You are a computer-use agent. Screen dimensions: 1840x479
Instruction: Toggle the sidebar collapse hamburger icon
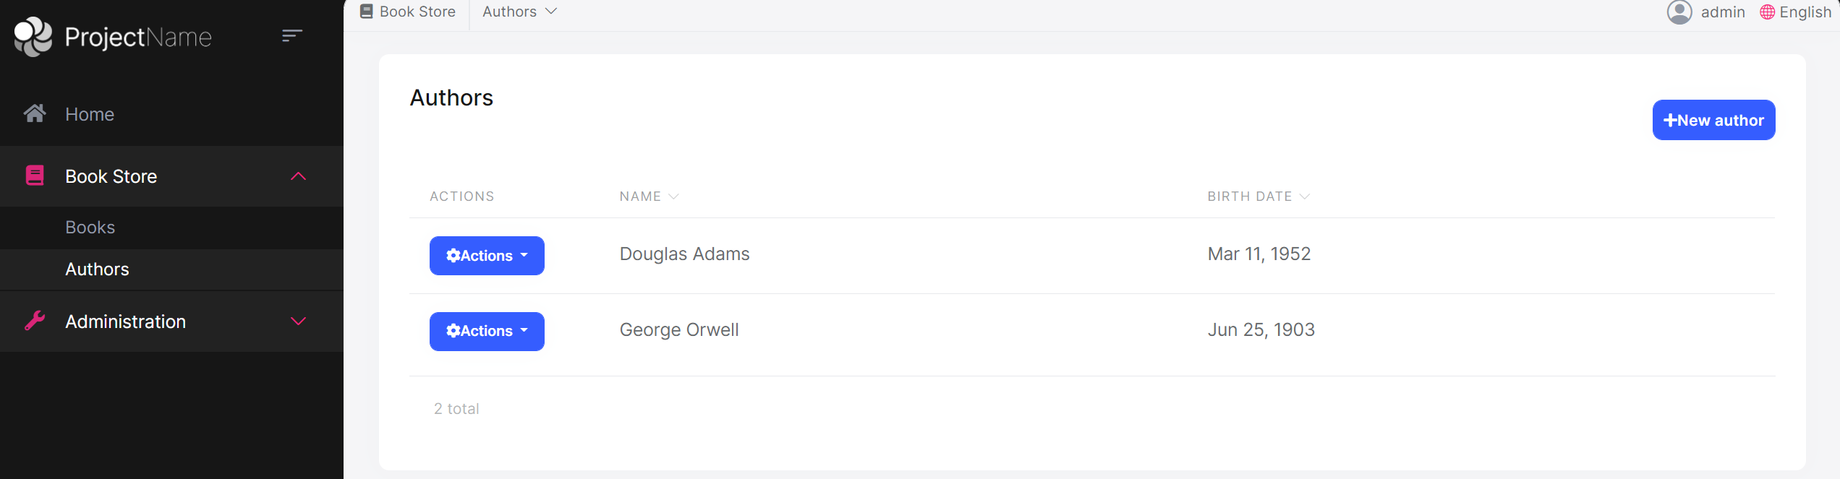pyautogui.click(x=291, y=35)
